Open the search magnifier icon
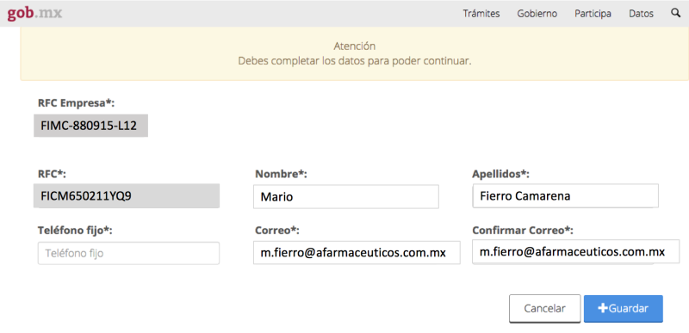Image resolution: width=689 pixels, height=333 pixels. click(675, 13)
